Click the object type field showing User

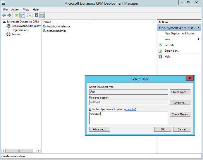[x=129, y=92]
